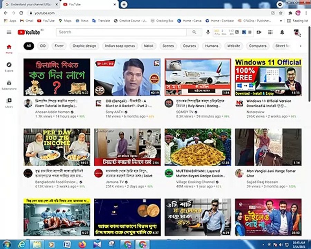Open the Chrome extensions puzzle icon
Image resolution: width=311 pixels, height=249 pixels.
(290, 13)
